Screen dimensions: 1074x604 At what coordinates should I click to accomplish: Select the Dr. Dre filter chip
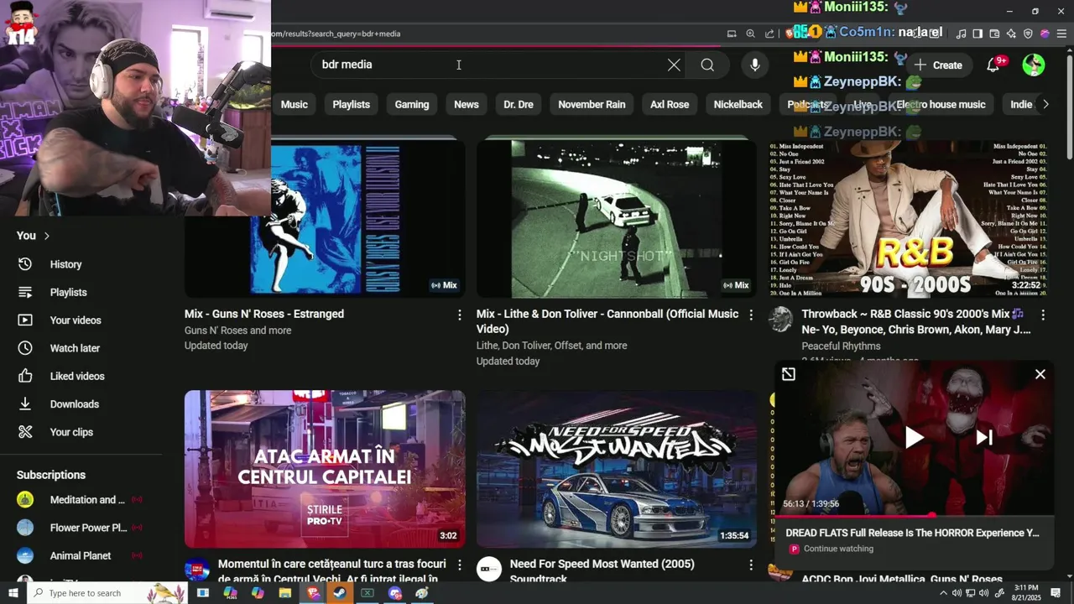519,104
